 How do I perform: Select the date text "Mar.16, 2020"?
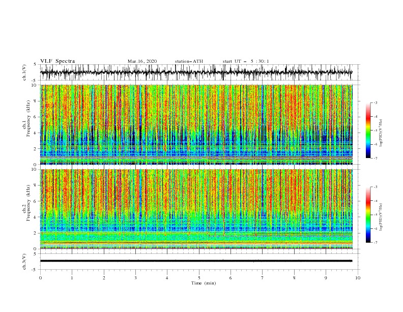click(142, 61)
